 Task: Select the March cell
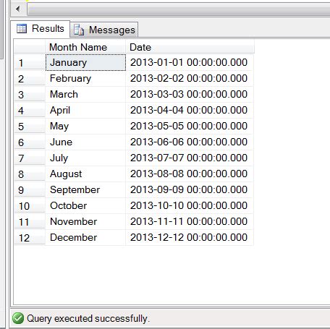point(85,95)
